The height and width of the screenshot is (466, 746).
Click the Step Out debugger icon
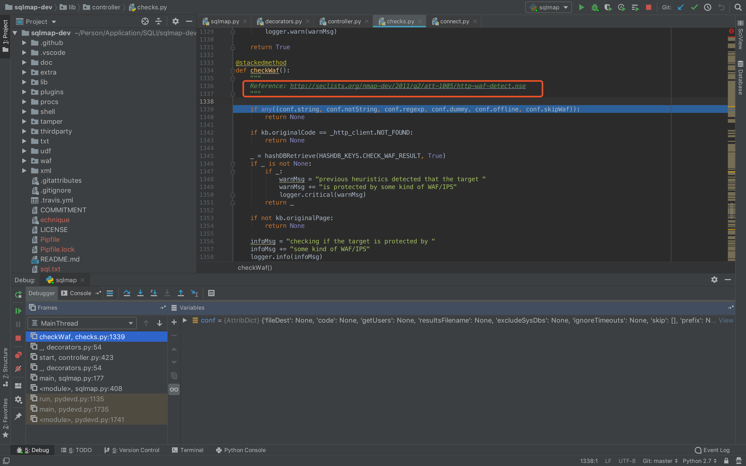[x=181, y=293]
